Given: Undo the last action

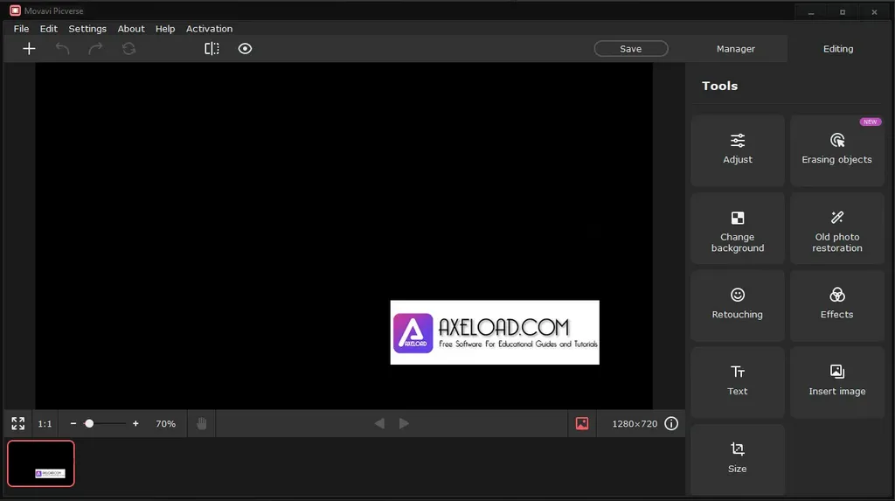Looking at the screenshot, I should coord(62,49).
